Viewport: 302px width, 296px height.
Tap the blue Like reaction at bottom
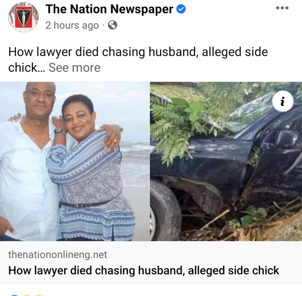point(14,295)
